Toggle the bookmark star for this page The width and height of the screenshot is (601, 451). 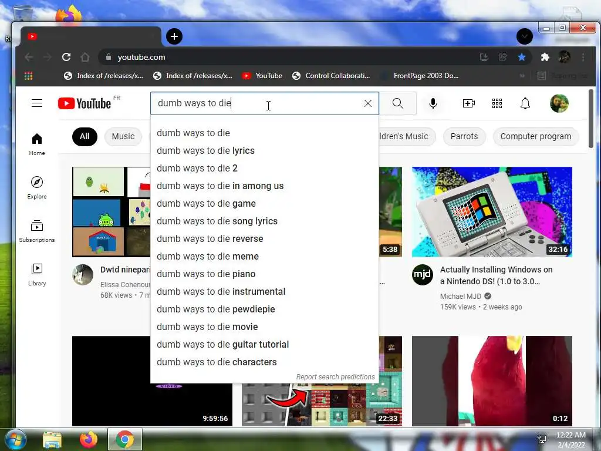coord(522,57)
